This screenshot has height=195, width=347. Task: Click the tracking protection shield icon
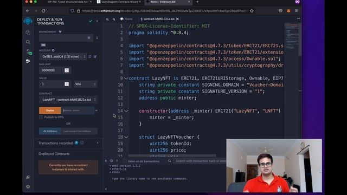pos(72,11)
